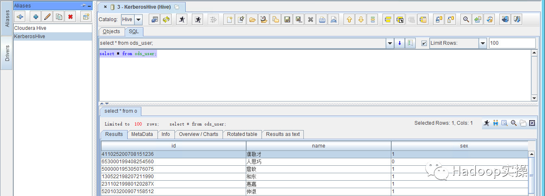Viewport: 545px width, 196px height.
Task: Open the Limit Rows dropdown arrow
Action: point(483,43)
